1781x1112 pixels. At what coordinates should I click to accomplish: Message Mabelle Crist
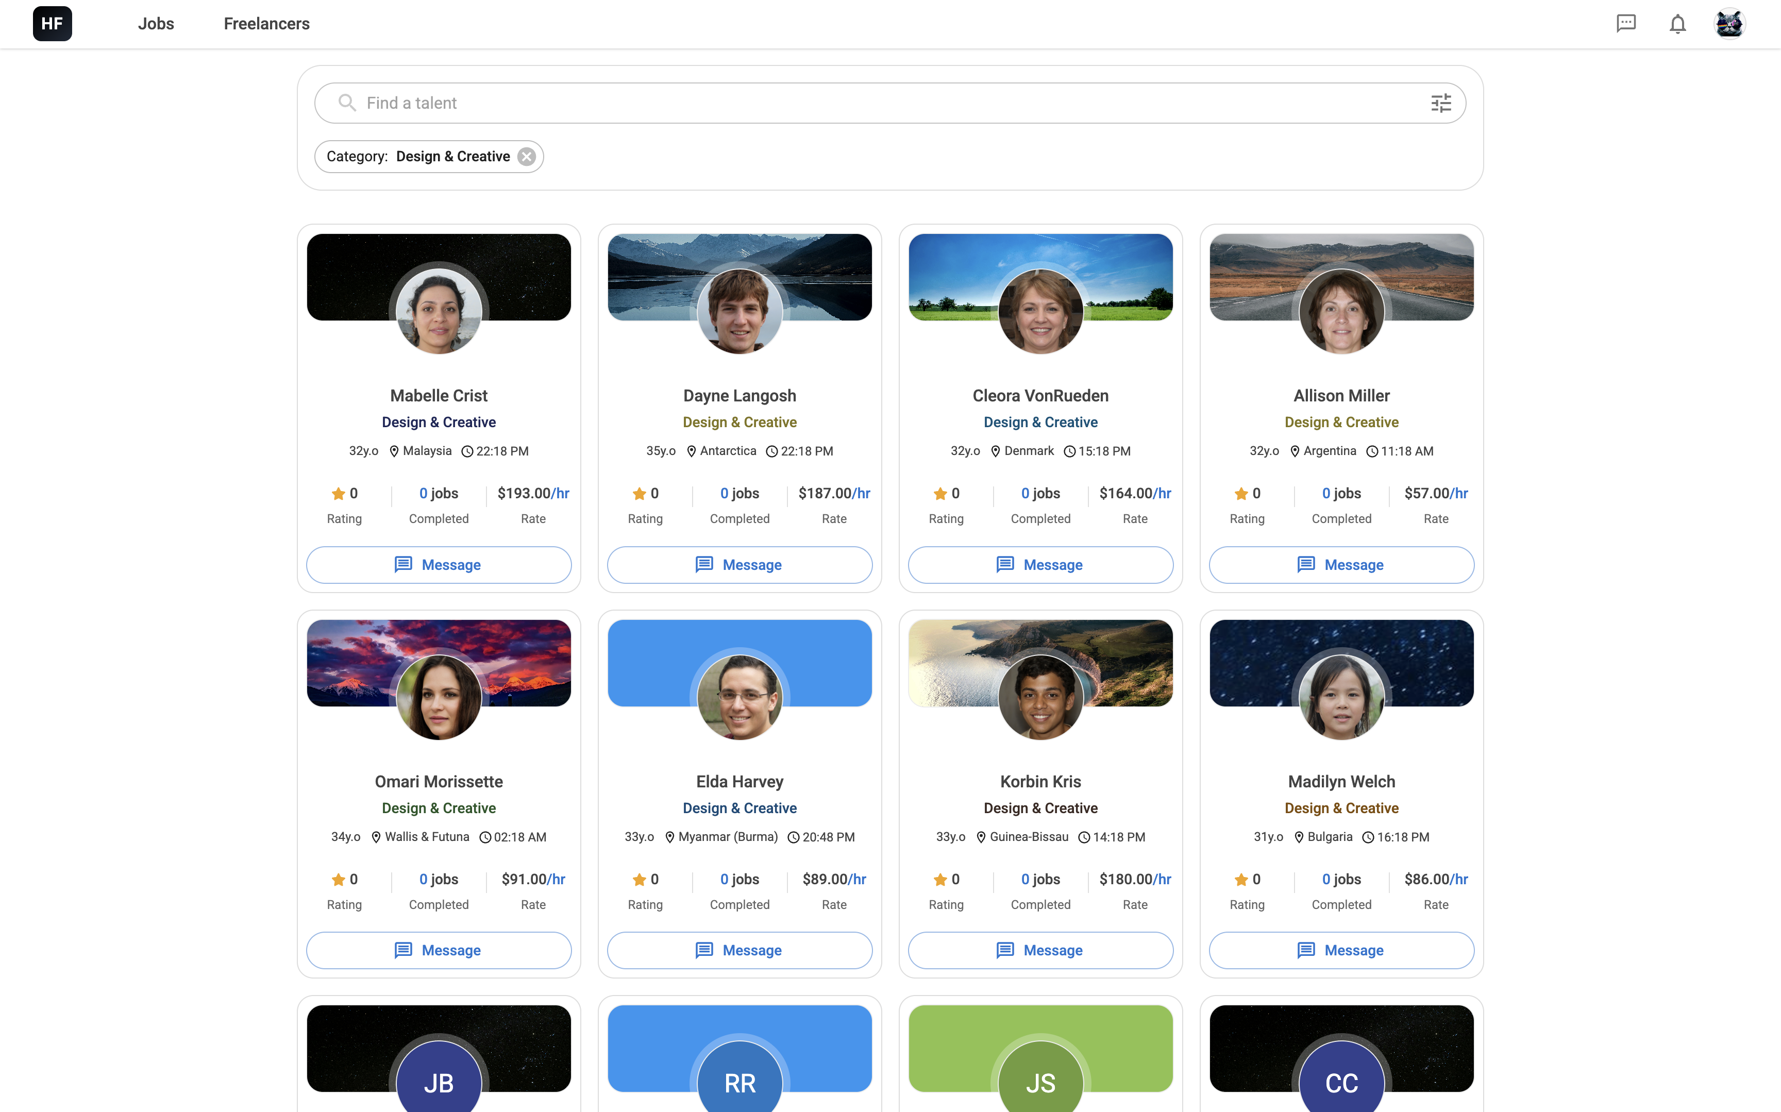pos(438,564)
